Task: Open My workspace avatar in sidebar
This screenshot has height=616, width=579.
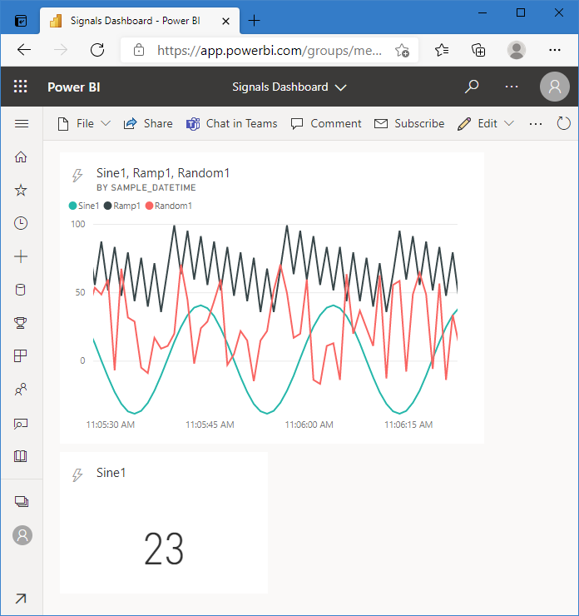Action: point(22,535)
